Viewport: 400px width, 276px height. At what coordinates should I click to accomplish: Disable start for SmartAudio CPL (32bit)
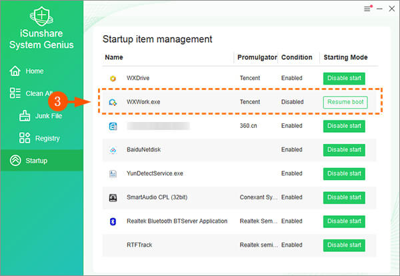click(x=344, y=197)
